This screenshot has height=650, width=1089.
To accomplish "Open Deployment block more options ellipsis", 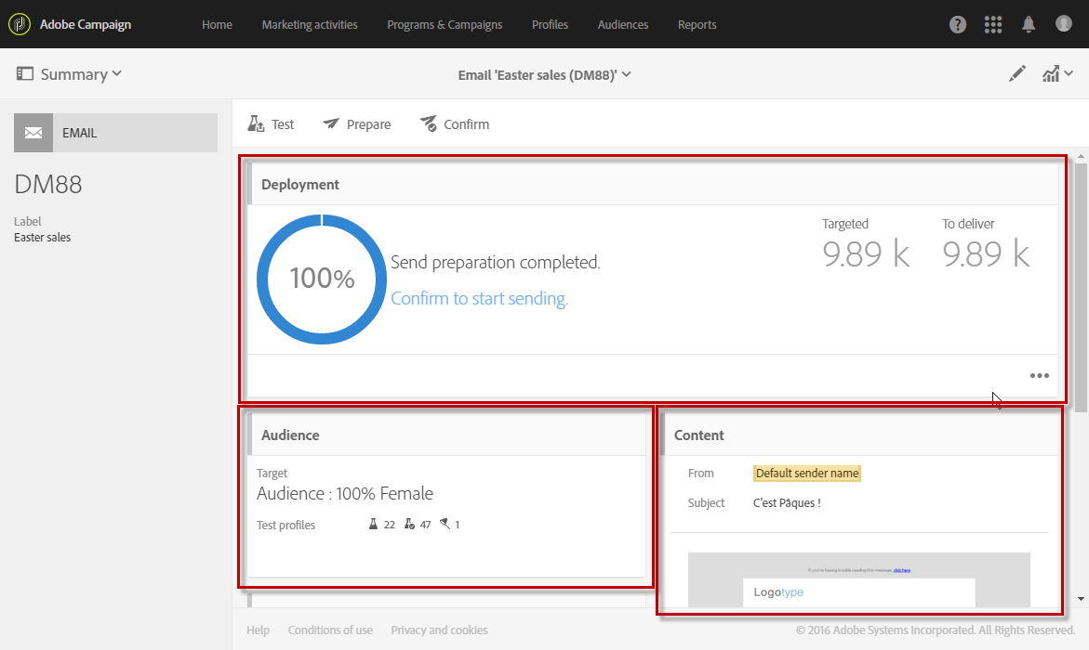I will tap(1039, 376).
